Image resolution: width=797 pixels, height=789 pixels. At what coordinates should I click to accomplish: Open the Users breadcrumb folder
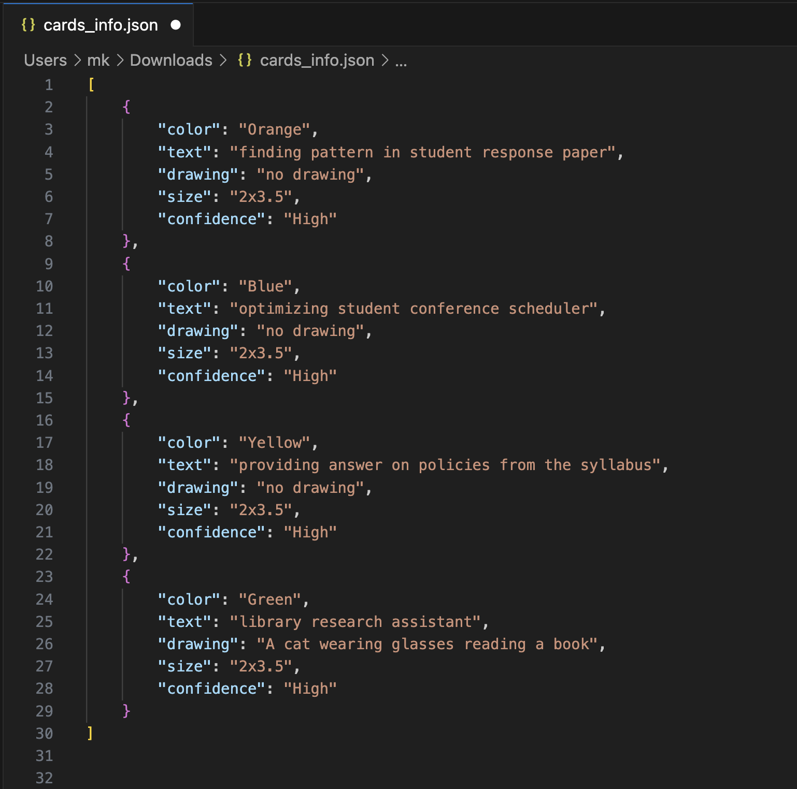pyautogui.click(x=46, y=60)
